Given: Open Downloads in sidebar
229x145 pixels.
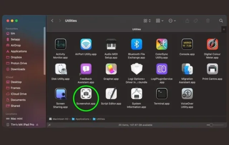Looking at the screenshot, I should [18, 69].
